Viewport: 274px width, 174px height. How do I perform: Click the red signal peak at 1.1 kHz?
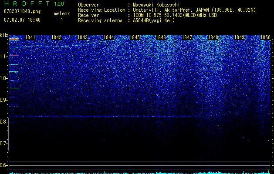pos(14,55)
